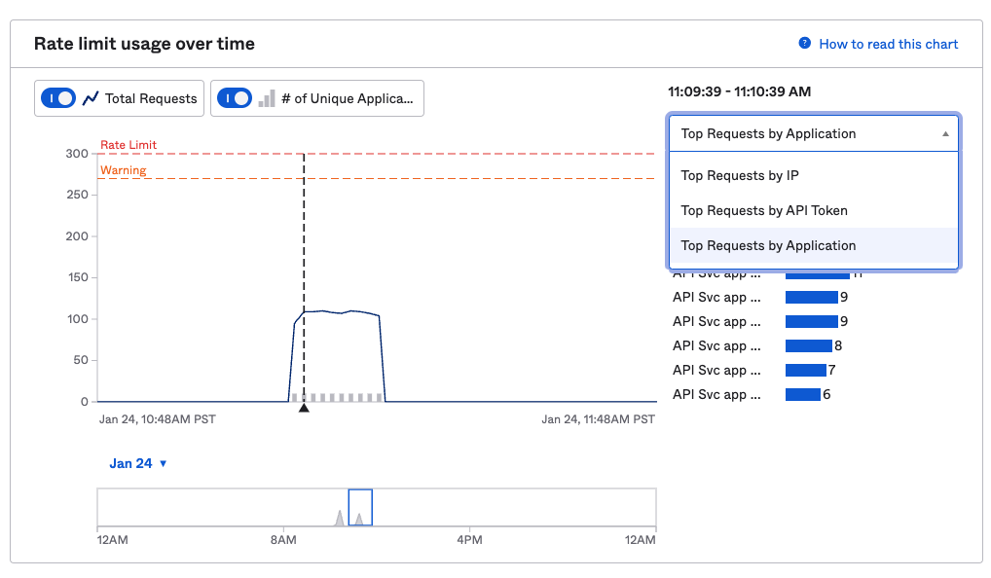Click the blue selection window in overview
The width and height of the screenshot is (991, 578).
point(360,507)
